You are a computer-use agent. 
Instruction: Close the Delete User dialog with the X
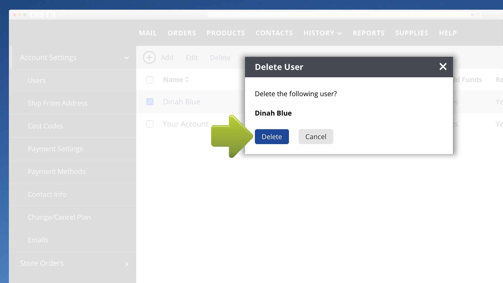click(443, 67)
